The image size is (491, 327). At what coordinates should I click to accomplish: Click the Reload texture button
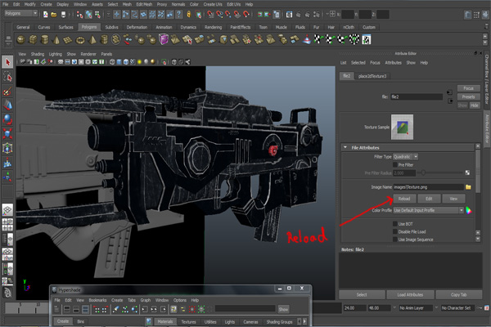click(404, 199)
